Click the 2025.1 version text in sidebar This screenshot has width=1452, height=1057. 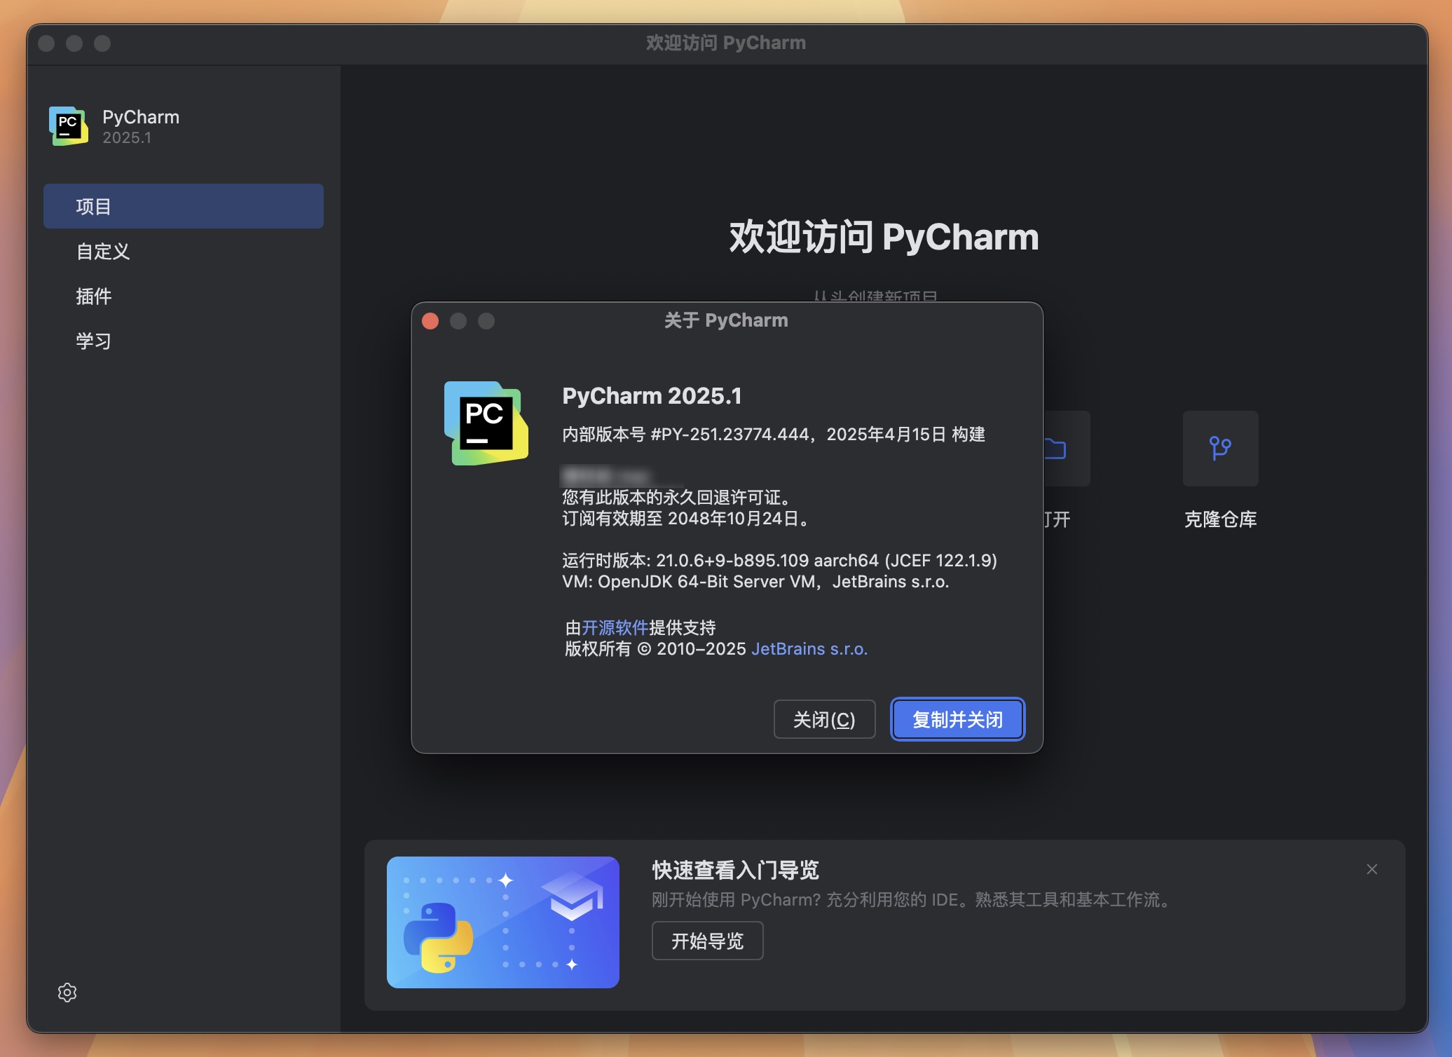point(127,137)
